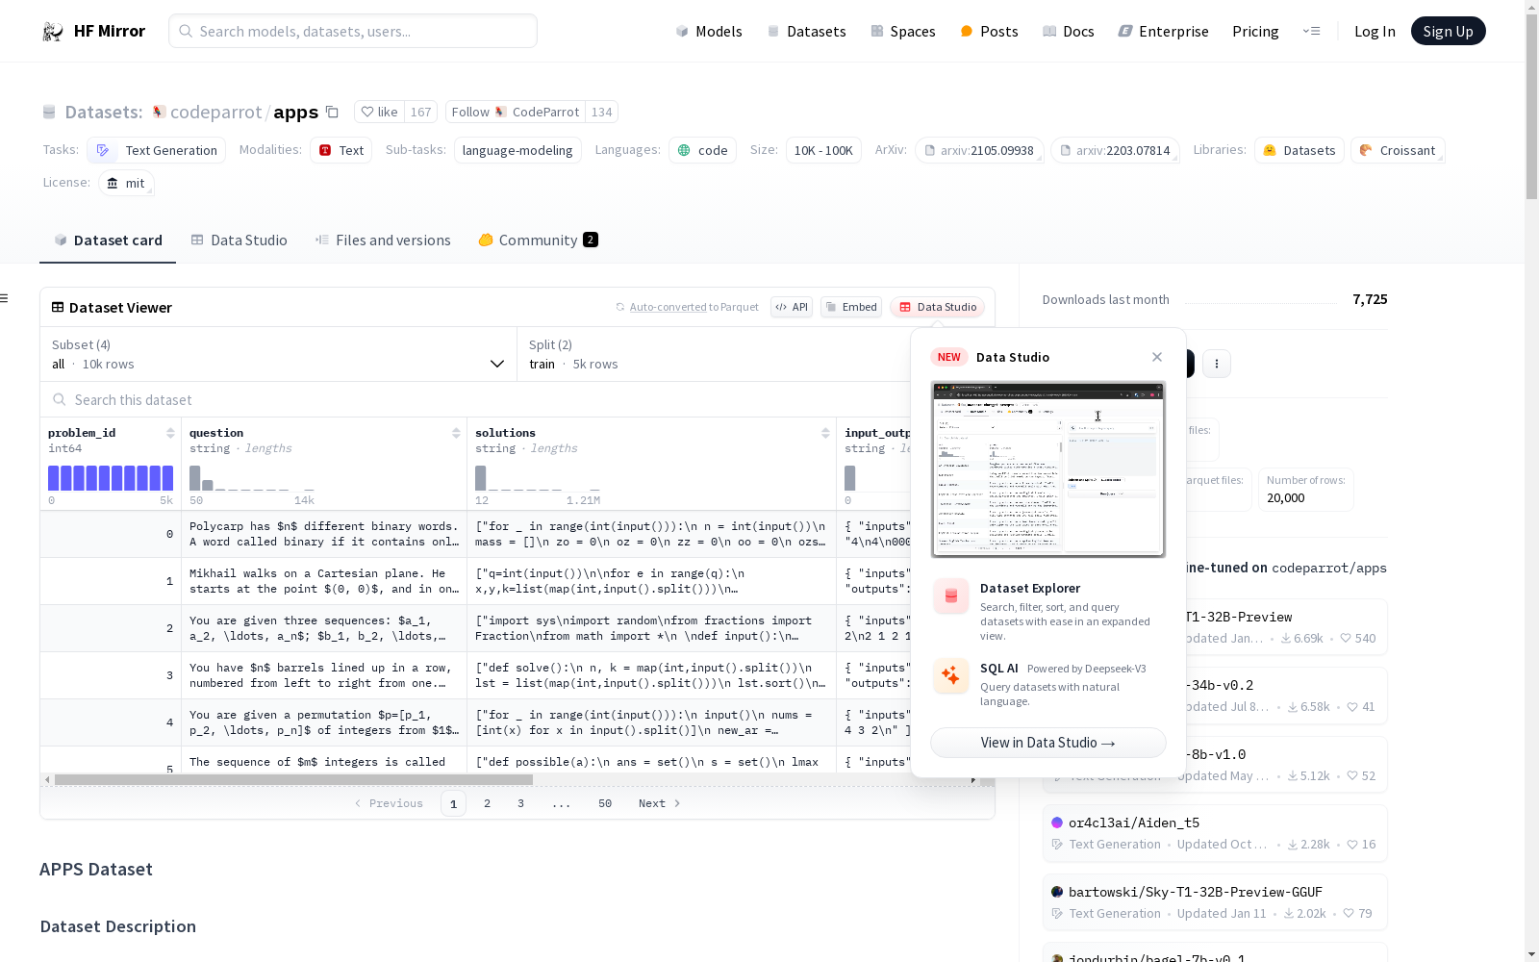
Task: Click the 10K - 100K size tag
Action: 823,150
